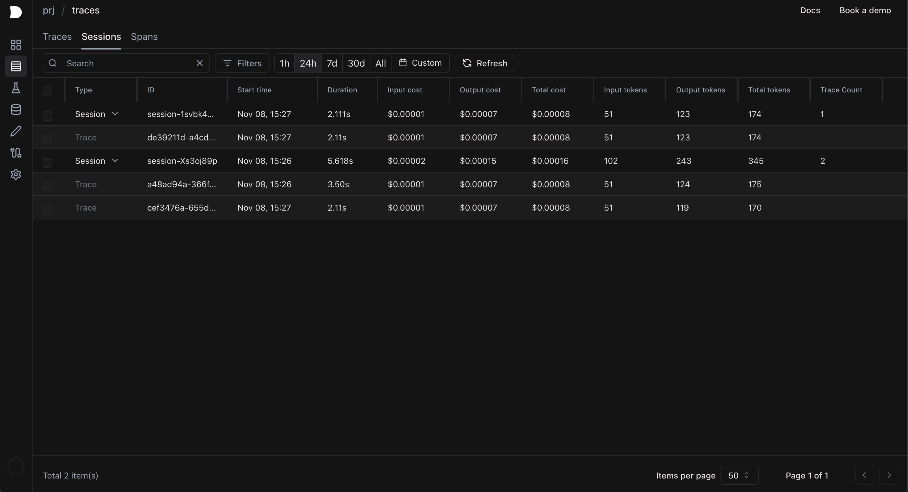Open the evaluators icon above settings gear

pos(16,153)
